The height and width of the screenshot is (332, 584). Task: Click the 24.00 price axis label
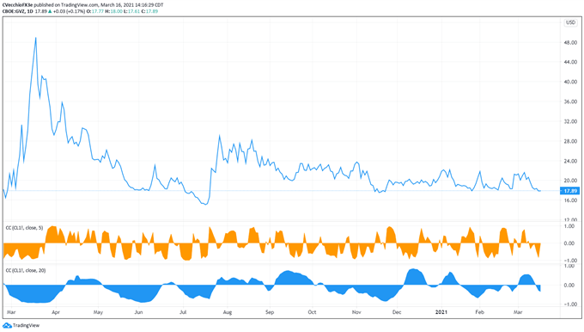pyautogui.click(x=570, y=161)
